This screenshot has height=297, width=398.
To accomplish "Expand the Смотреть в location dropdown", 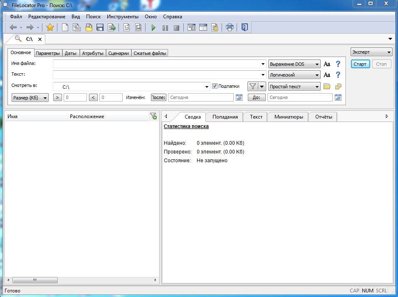I will pyautogui.click(x=207, y=87).
